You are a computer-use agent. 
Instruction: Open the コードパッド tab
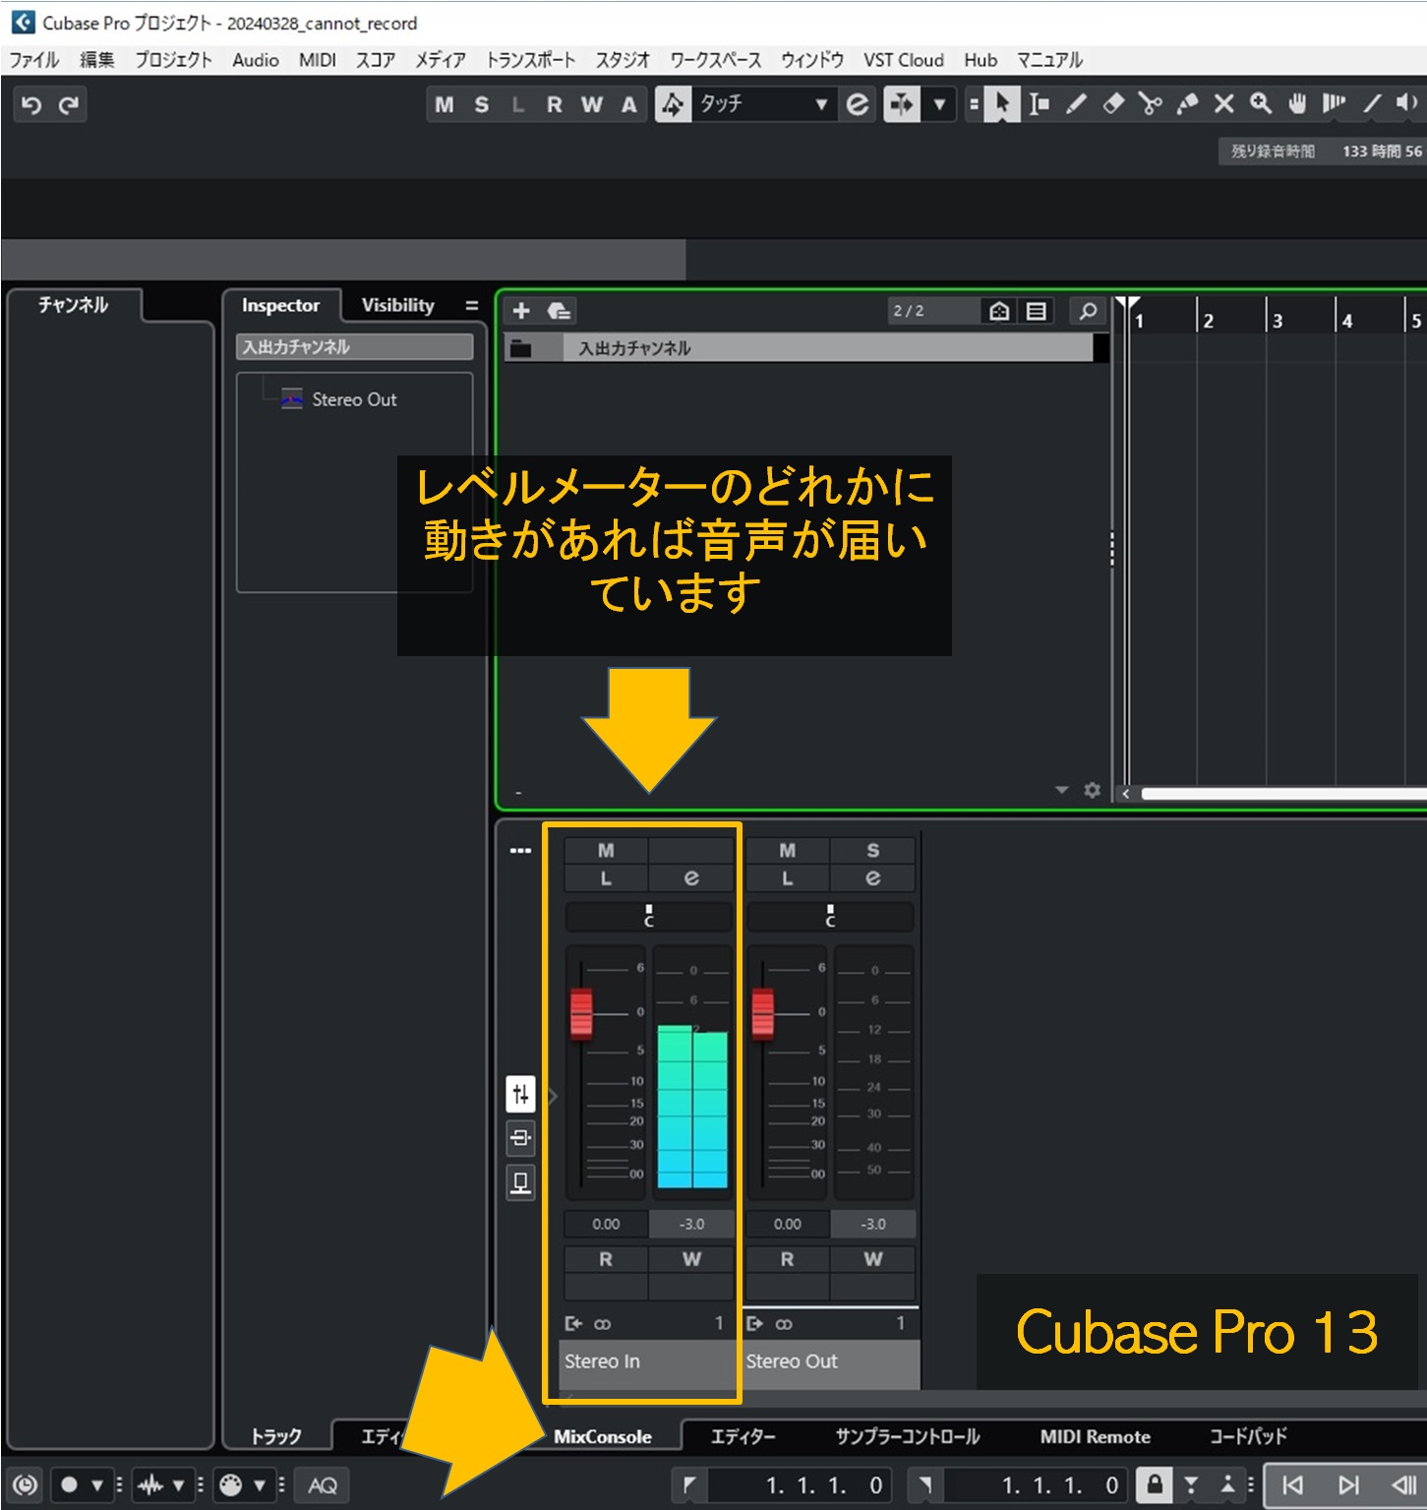(1247, 1437)
